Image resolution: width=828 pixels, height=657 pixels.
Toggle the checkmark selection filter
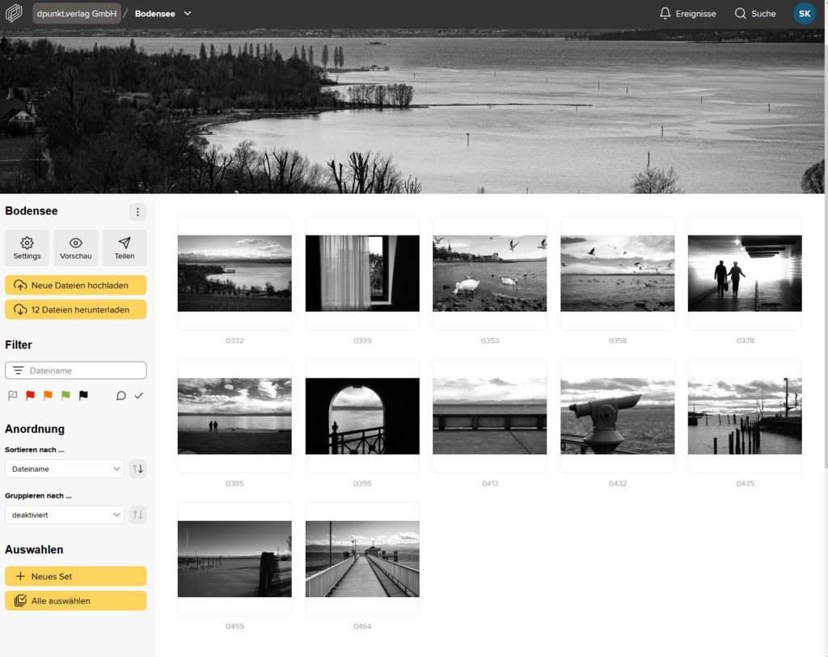[x=138, y=396]
